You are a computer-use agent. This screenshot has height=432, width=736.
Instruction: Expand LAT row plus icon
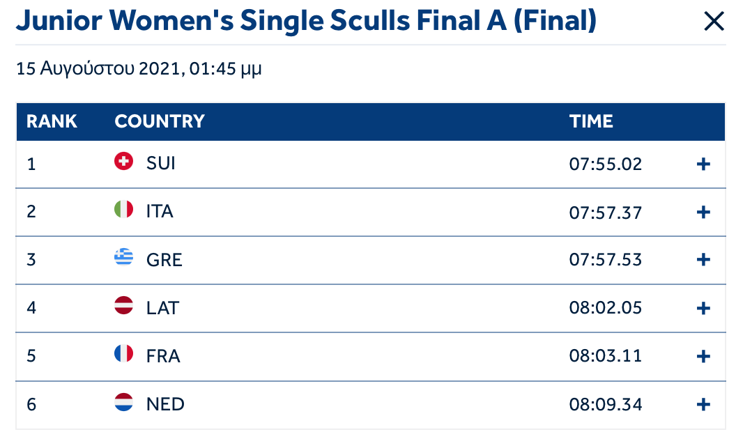703,308
